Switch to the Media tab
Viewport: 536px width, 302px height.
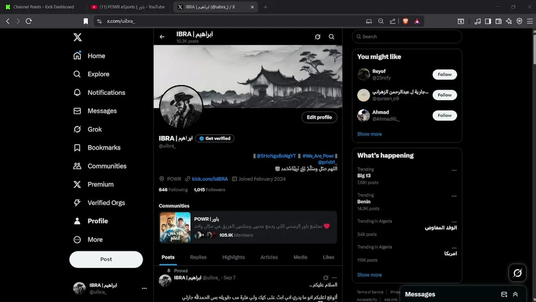[300, 258]
